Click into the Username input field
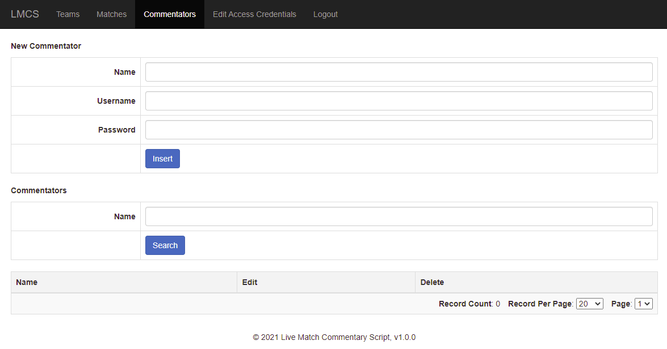Viewport: 667px width, 349px height. (398, 101)
